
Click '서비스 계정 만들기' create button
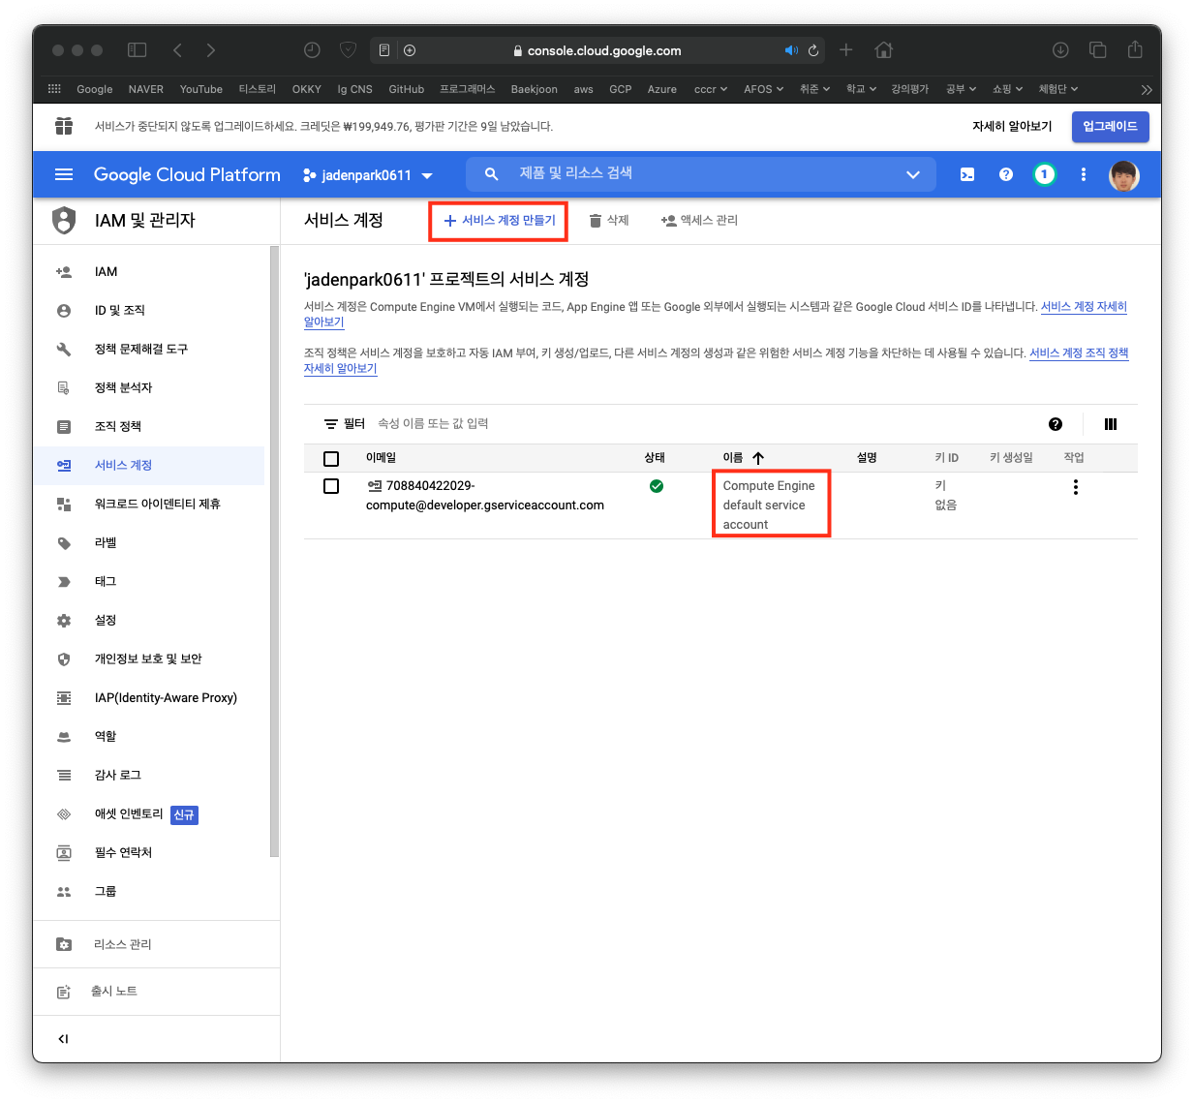(499, 221)
